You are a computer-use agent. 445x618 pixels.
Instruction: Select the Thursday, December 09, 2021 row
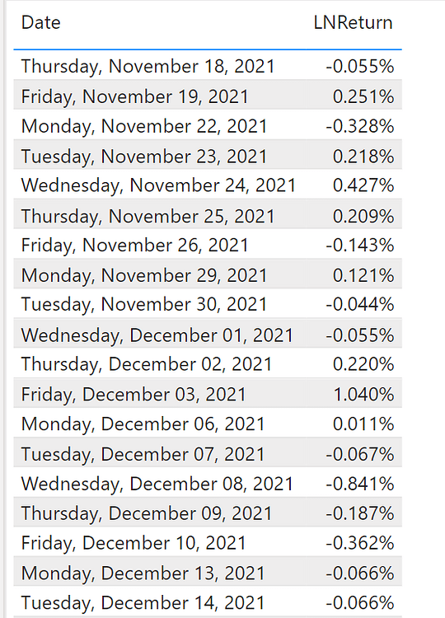coord(208,513)
